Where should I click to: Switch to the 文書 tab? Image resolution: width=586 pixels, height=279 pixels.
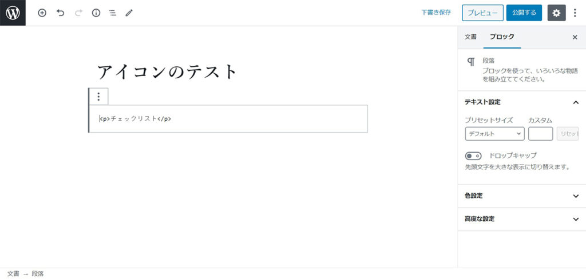(470, 37)
